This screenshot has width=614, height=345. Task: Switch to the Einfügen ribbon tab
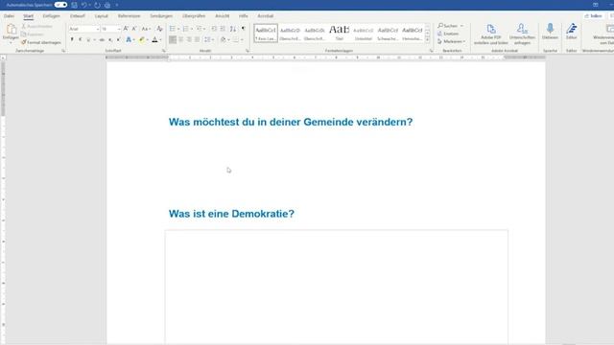pyautogui.click(x=51, y=16)
